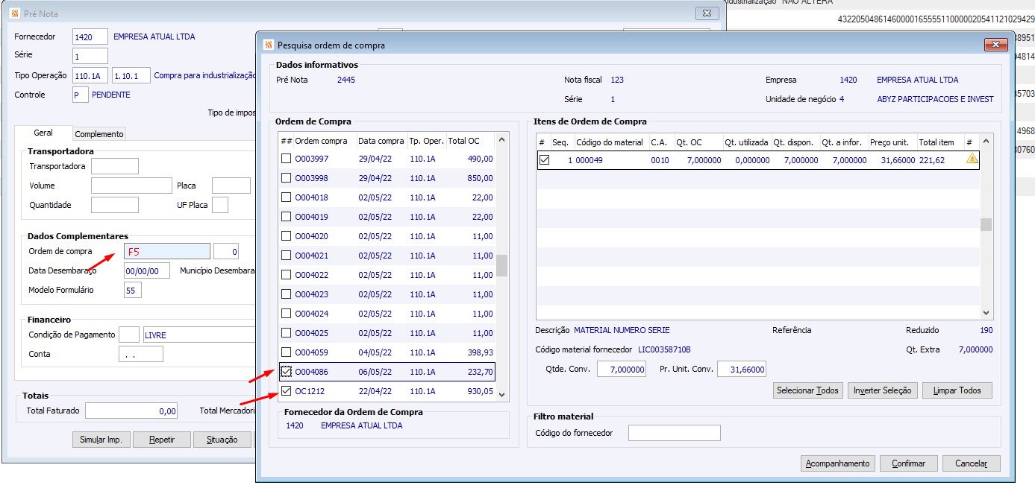Check the box for order O003997

286,159
